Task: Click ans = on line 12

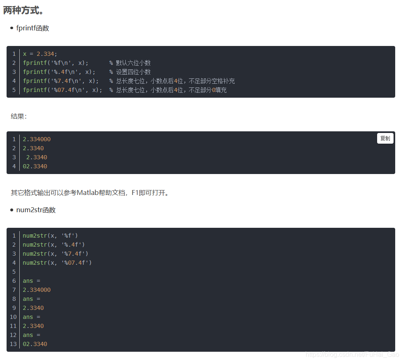Action: pyautogui.click(x=31, y=335)
